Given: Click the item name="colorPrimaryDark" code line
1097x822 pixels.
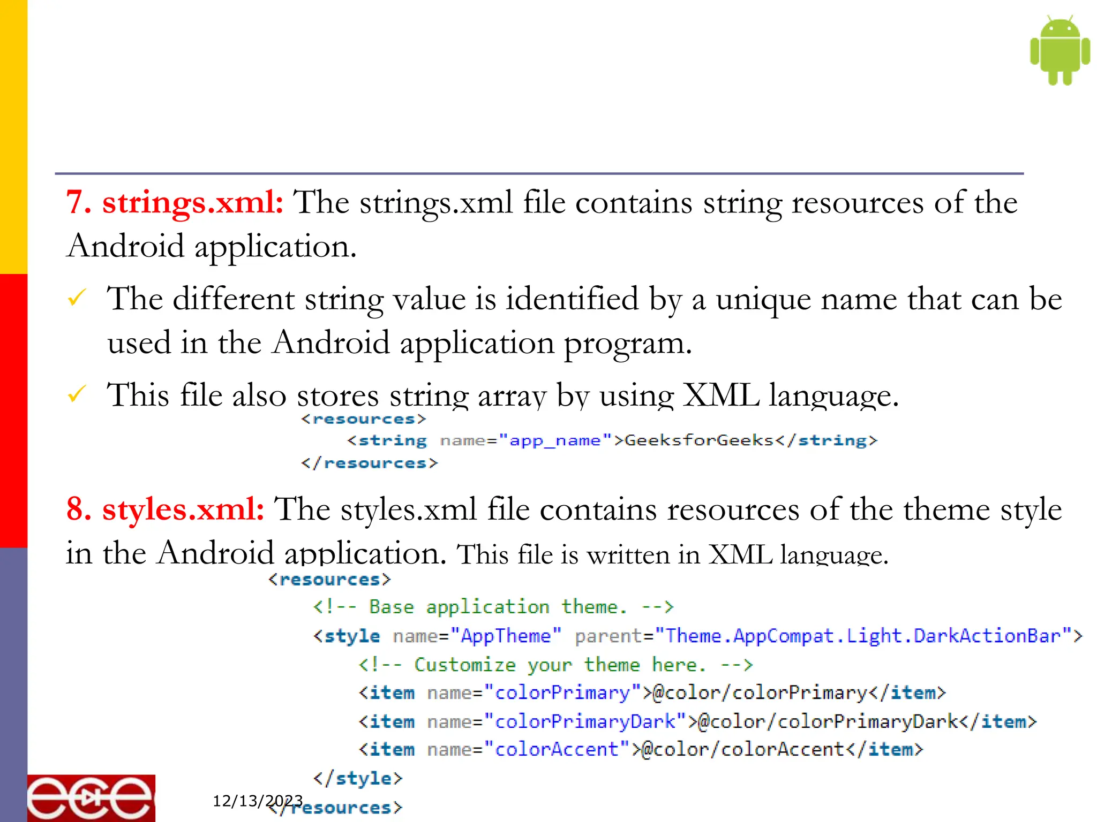Looking at the screenshot, I should 697,721.
